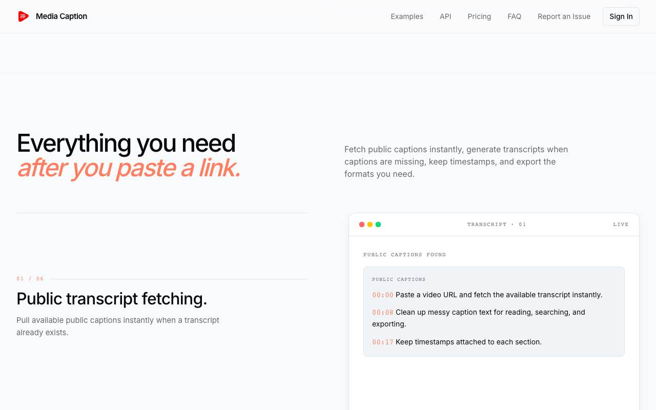Viewport: 656px width, 410px height.
Task: Open the FAQ link
Action: (514, 16)
